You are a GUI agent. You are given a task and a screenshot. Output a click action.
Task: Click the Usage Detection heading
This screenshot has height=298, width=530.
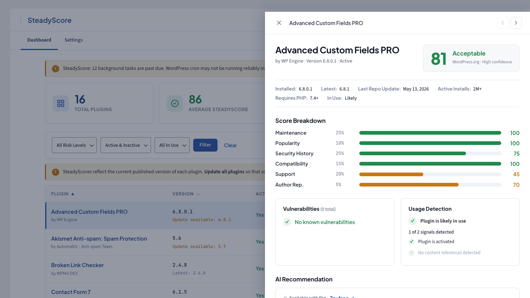click(430, 209)
